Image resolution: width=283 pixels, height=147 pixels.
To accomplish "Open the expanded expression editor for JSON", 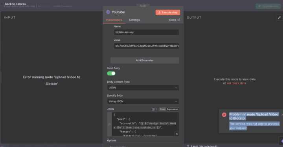I will (177, 134).
